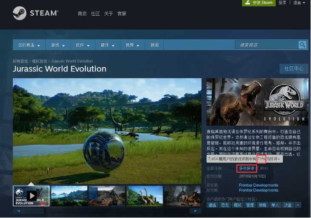
Task: Expand the 语言 language dropdown
Action: pyautogui.click(x=299, y=3)
